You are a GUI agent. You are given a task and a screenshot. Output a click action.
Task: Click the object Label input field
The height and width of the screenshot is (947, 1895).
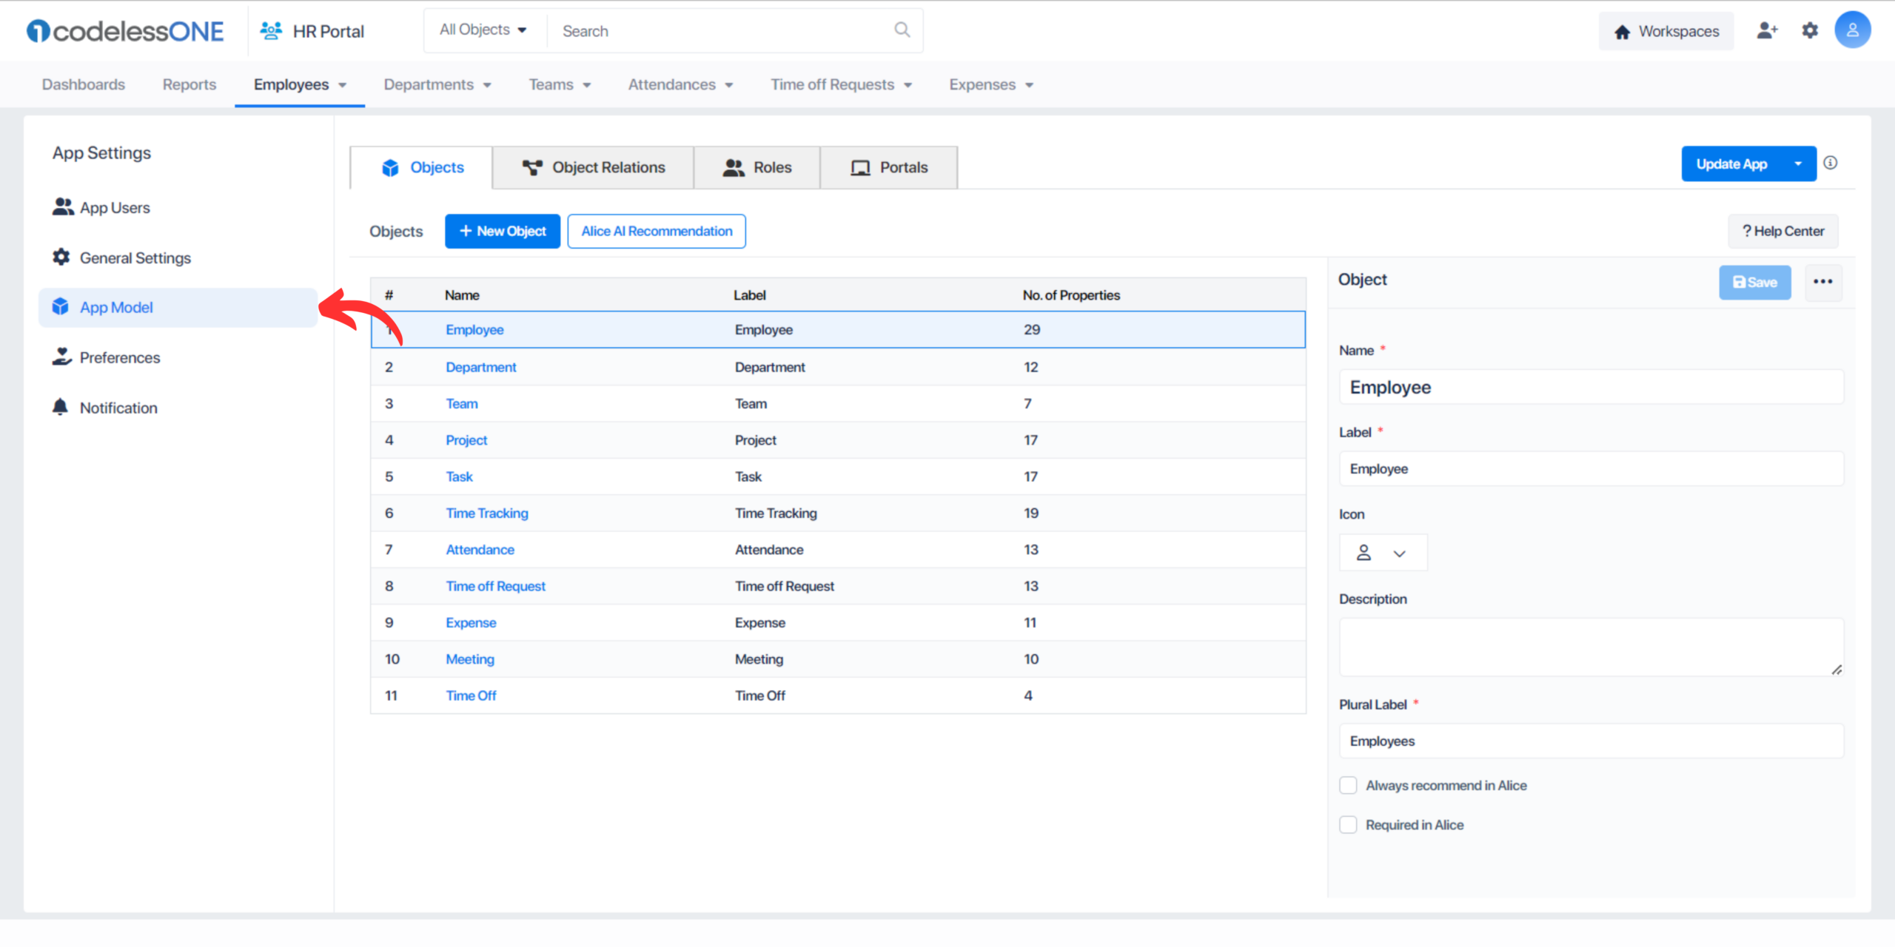[x=1591, y=468]
